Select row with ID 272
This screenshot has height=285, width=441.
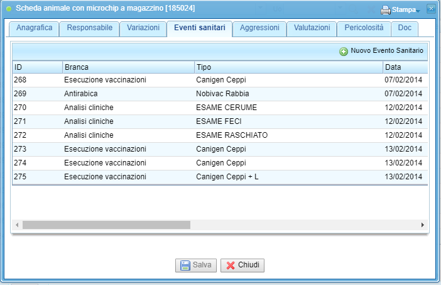[220, 135]
